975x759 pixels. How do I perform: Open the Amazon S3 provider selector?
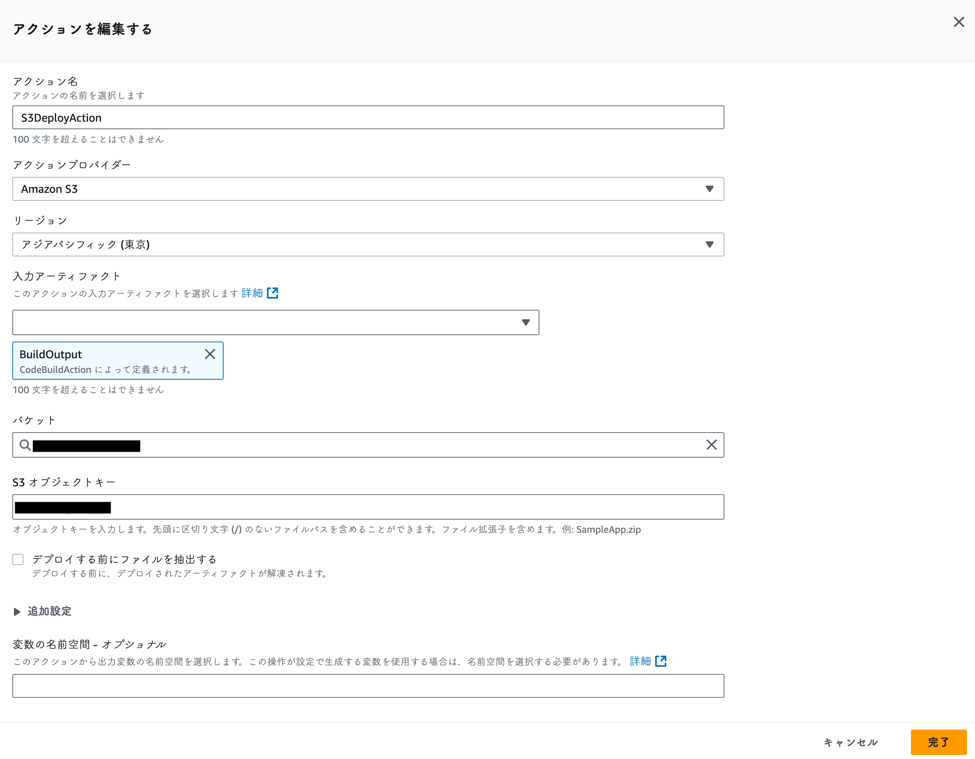click(366, 189)
